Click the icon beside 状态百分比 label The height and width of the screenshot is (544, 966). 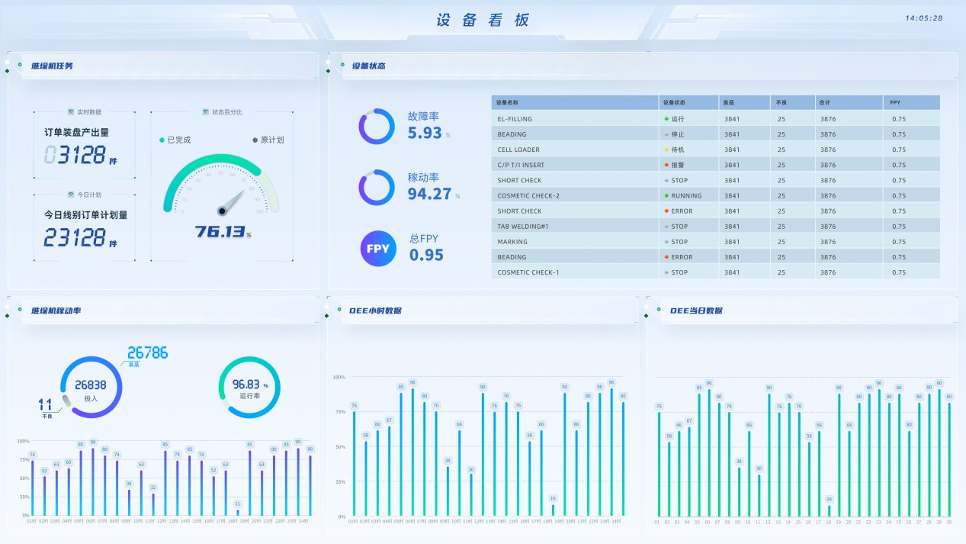pyautogui.click(x=206, y=112)
